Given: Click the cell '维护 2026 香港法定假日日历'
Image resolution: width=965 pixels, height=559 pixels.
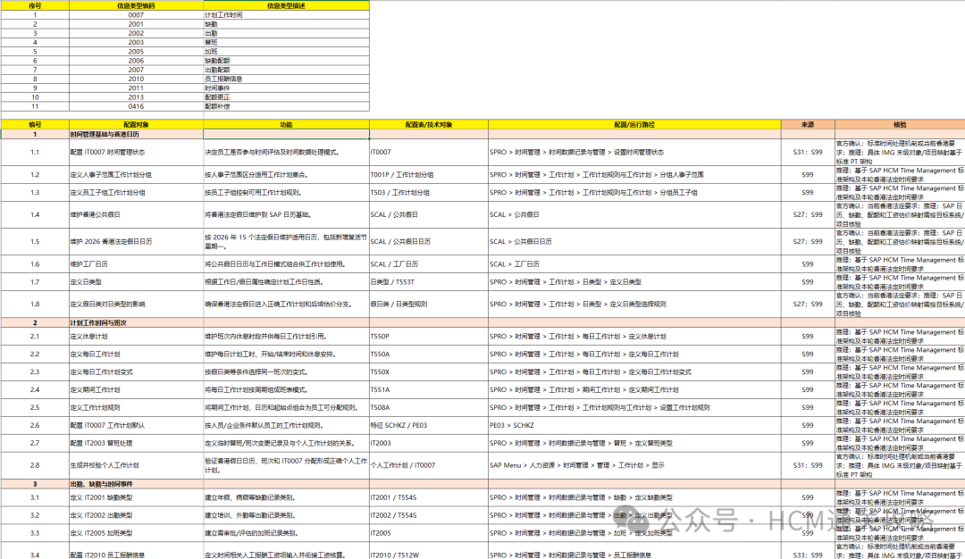Looking at the screenshot, I should click(x=136, y=242).
